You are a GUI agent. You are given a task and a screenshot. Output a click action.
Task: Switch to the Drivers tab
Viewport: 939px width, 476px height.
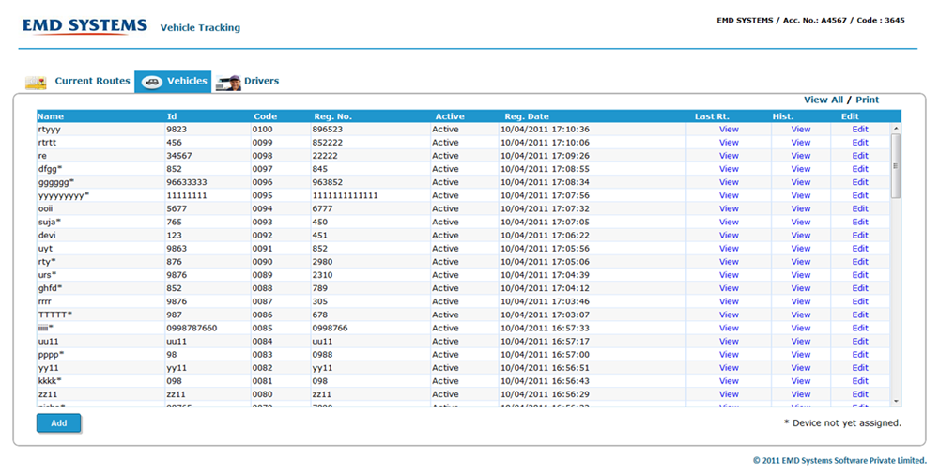pos(261,81)
